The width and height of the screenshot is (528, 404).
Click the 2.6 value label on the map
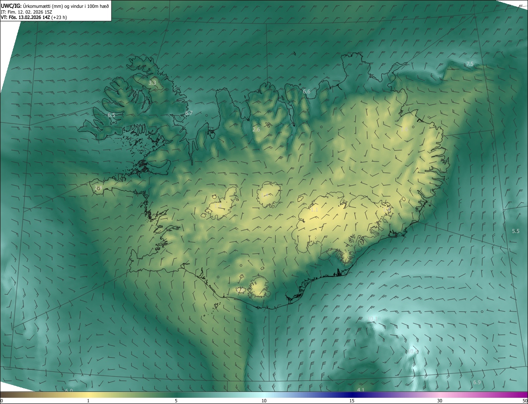[x=256, y=129]
